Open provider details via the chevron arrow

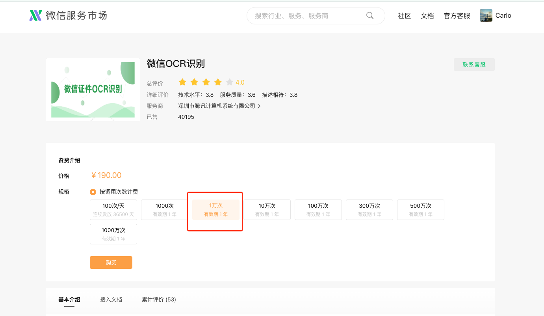click(x=259, y=106)
